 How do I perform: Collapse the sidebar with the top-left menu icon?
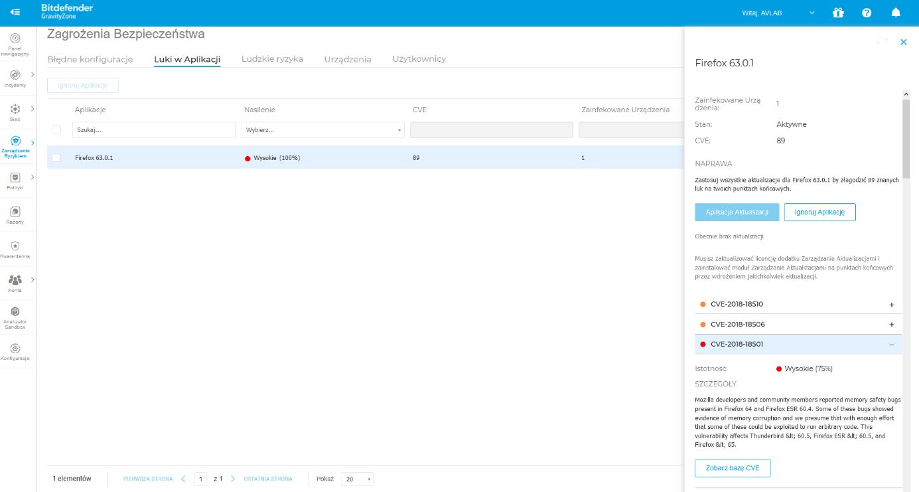tap(16, 13)
